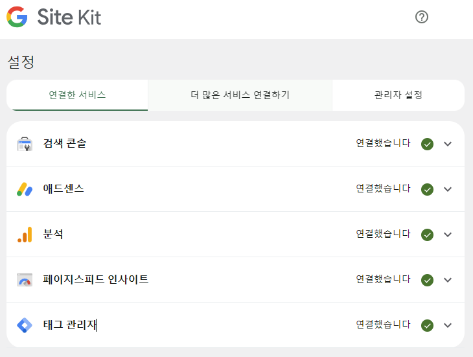Click the 페이지스피드 인사이트 gauge icon
The width and height of the screenshot is (473, 357).
[25, 280]
